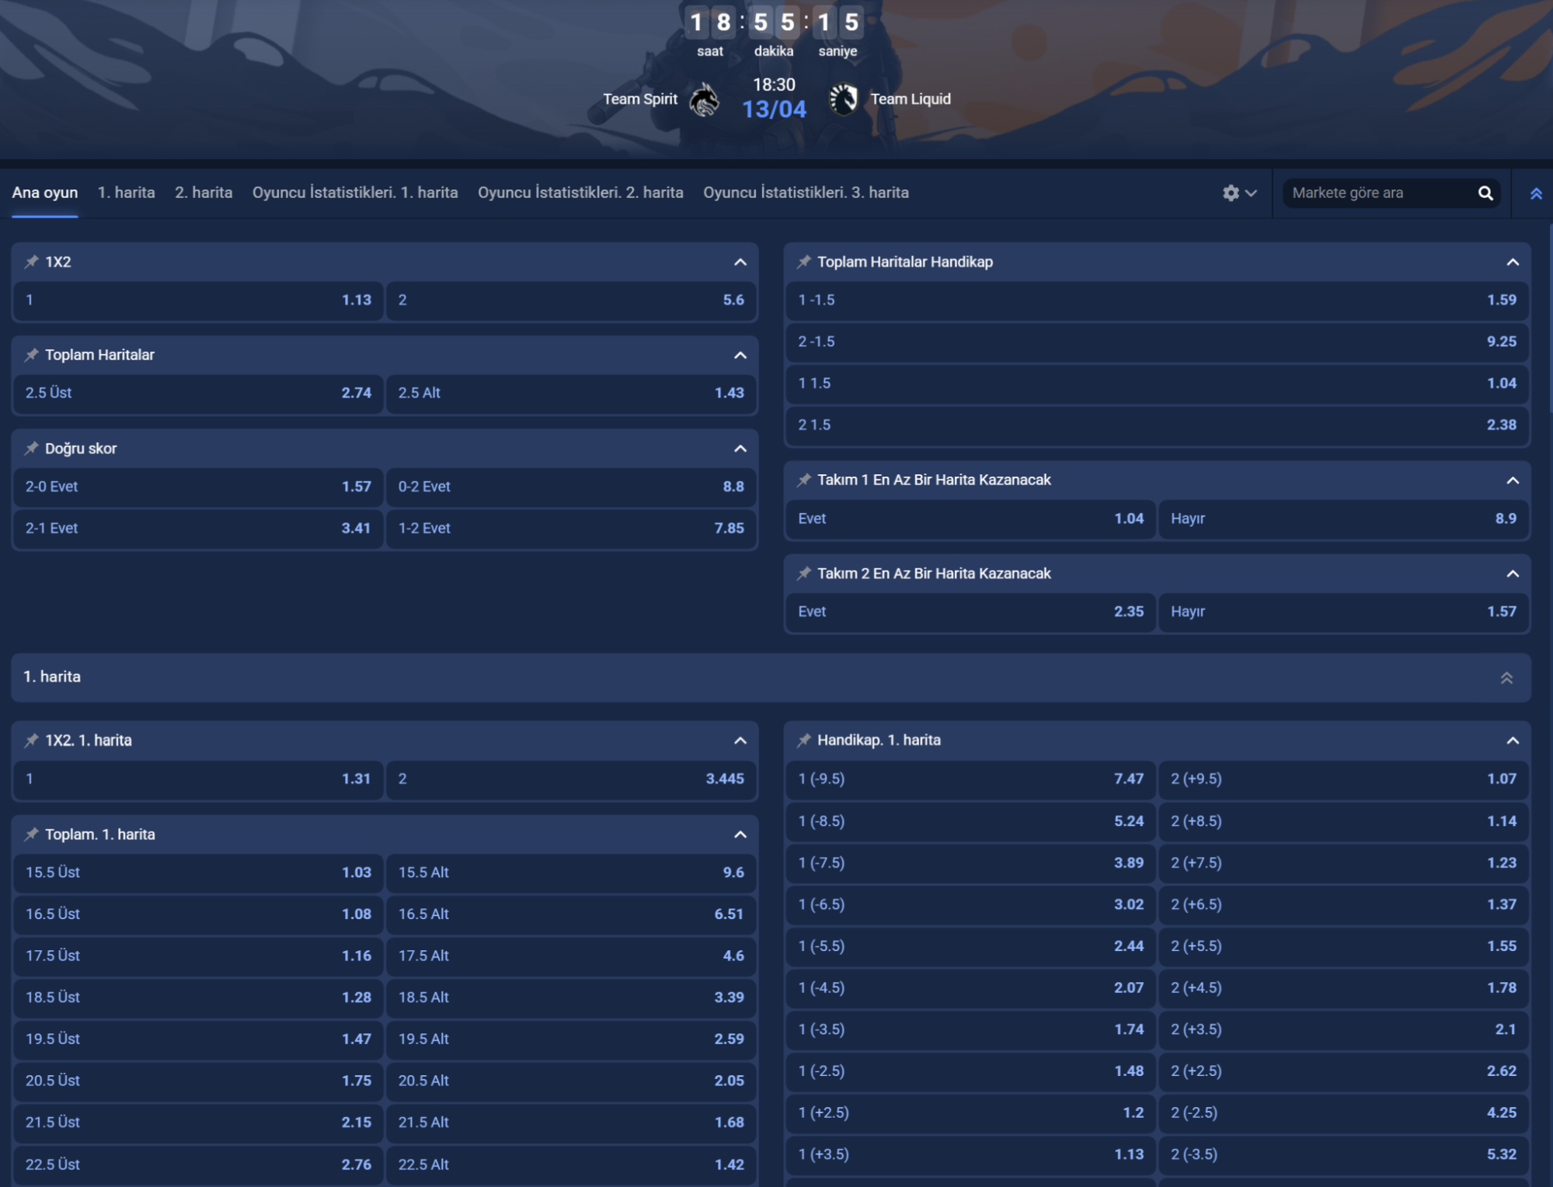Screen dimensions: 1553x1187
Task: Switch to the 2. harita tab
Action: click(203, 193)
